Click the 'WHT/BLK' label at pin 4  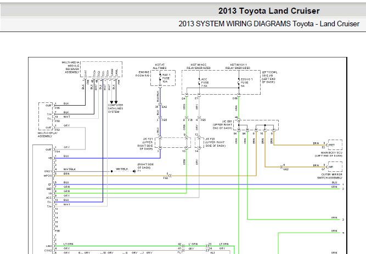[70, 169]
